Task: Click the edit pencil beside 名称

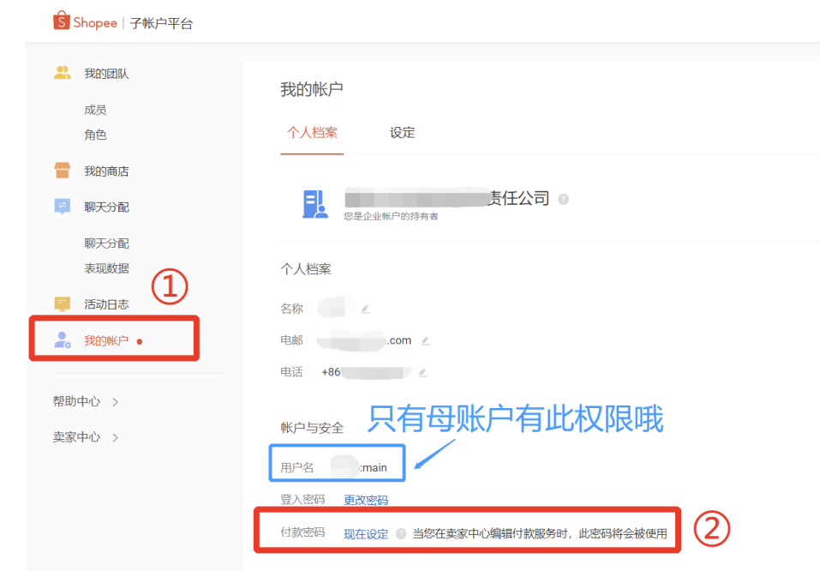Action: 367,310
